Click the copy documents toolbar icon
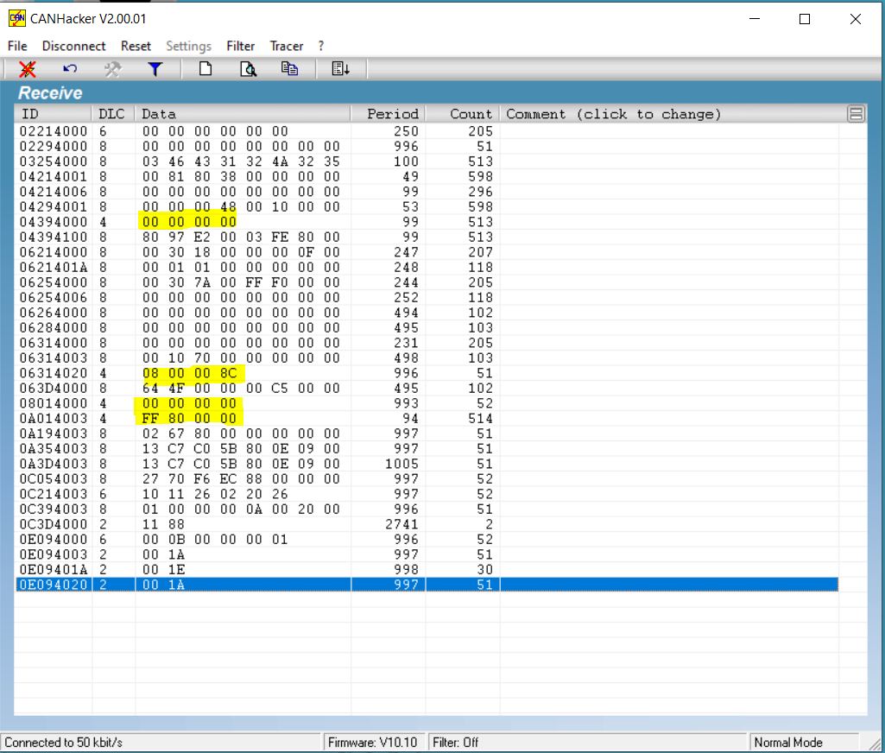 [289, 69]
